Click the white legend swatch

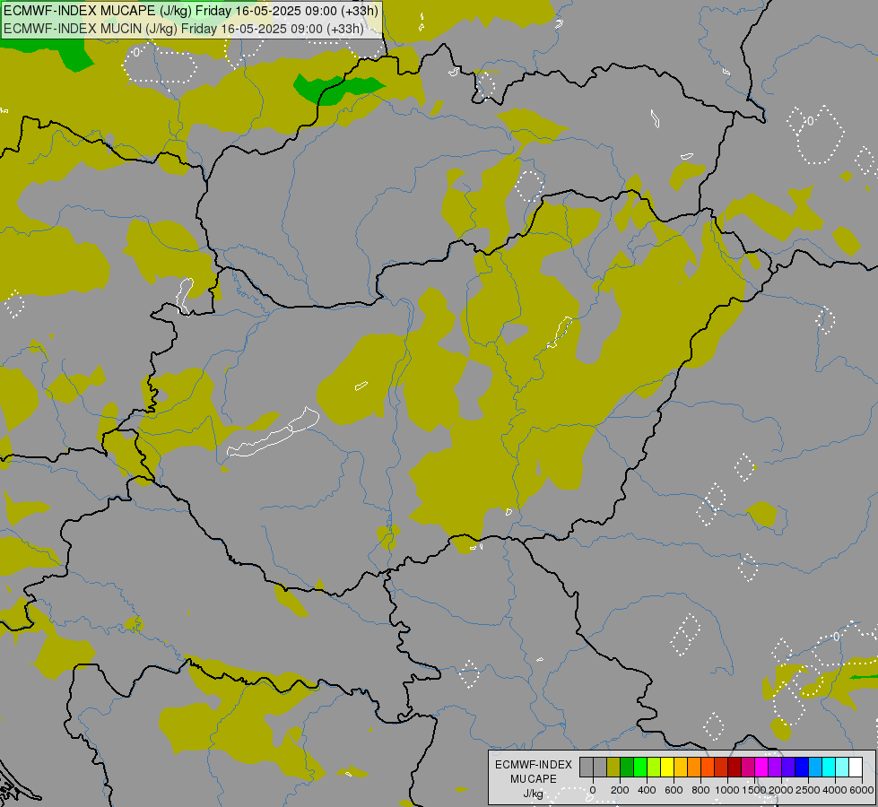pyautogui.click(x=856, y=767)
